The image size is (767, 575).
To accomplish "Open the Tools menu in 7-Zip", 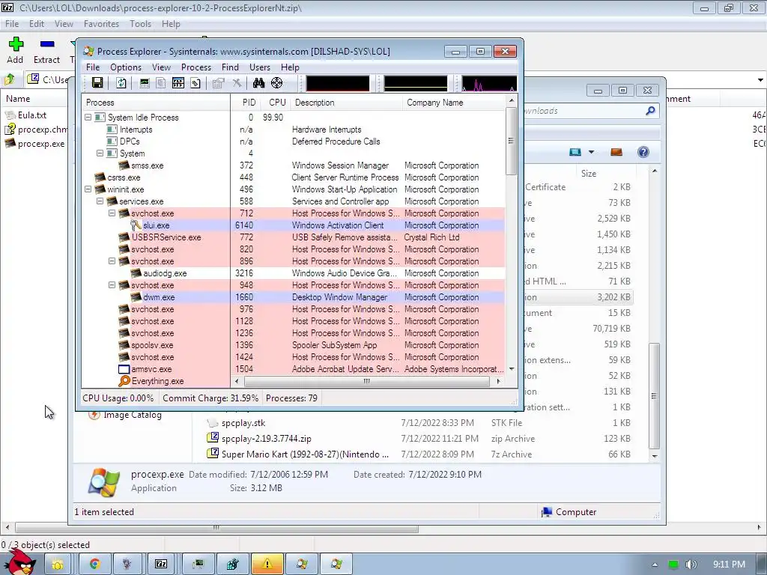I will tap(140, 23).
